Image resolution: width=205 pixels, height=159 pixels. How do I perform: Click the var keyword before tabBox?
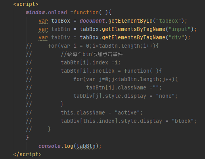(x=43, y=21)
